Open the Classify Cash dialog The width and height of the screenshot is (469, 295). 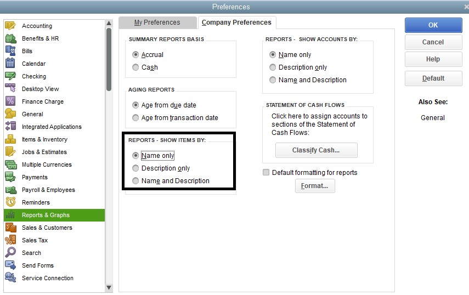tap(316, 150)
